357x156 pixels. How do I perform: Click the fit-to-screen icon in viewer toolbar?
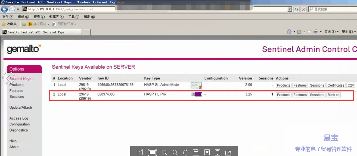[152, 152]
